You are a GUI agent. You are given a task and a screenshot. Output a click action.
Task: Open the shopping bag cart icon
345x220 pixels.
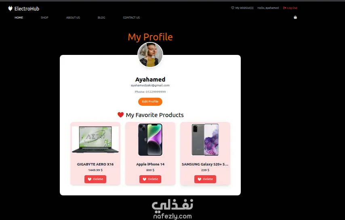tap(295, 17)
